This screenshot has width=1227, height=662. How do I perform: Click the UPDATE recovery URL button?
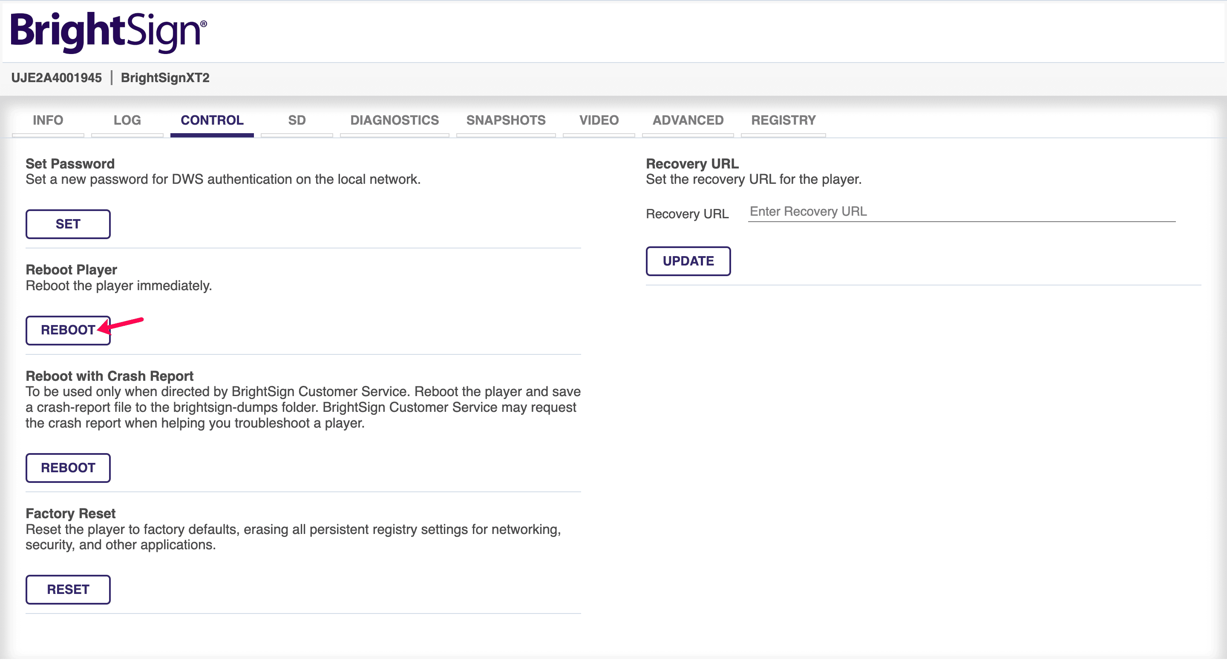click(x=688, y=261)
